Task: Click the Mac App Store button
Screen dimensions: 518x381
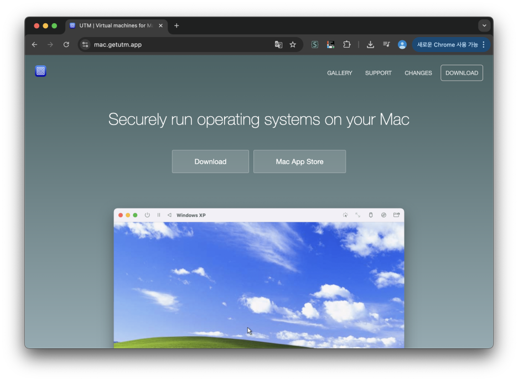Action: (299, 161)
